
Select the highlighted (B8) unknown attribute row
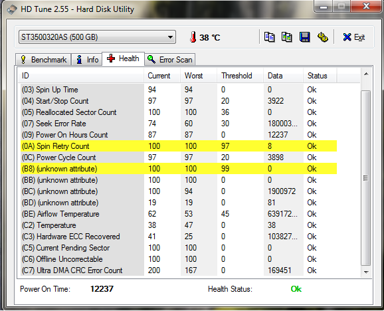tap(179, 169)
